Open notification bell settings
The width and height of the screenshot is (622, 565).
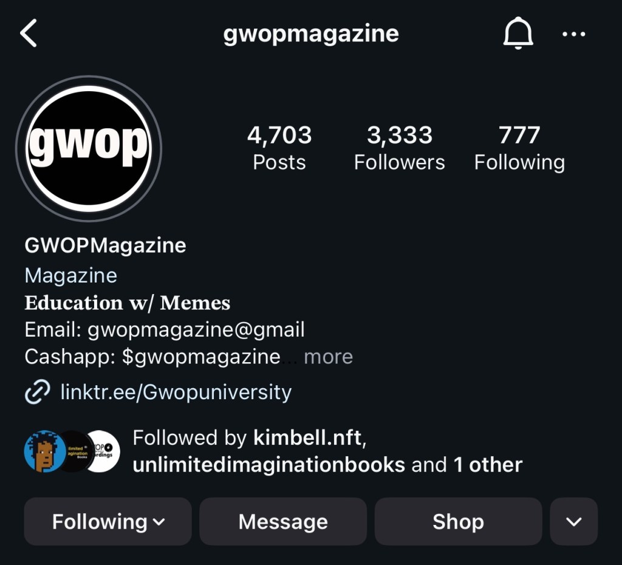pos(518,33)
